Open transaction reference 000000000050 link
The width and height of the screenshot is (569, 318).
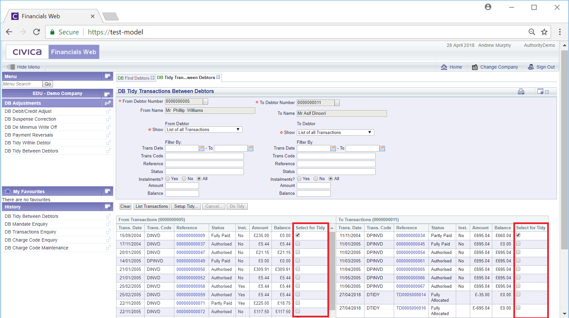tap(191, 269)
